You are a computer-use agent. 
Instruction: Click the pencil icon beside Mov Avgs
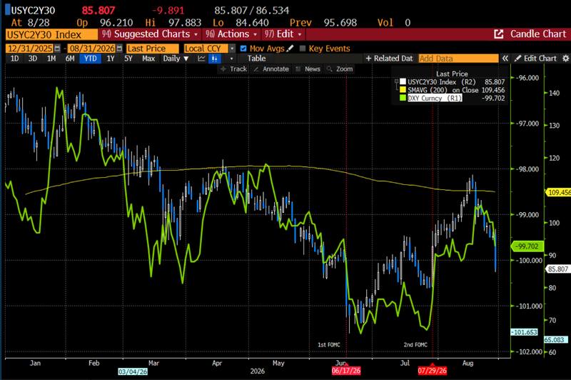pyautogui.click(x=290, y=49)
